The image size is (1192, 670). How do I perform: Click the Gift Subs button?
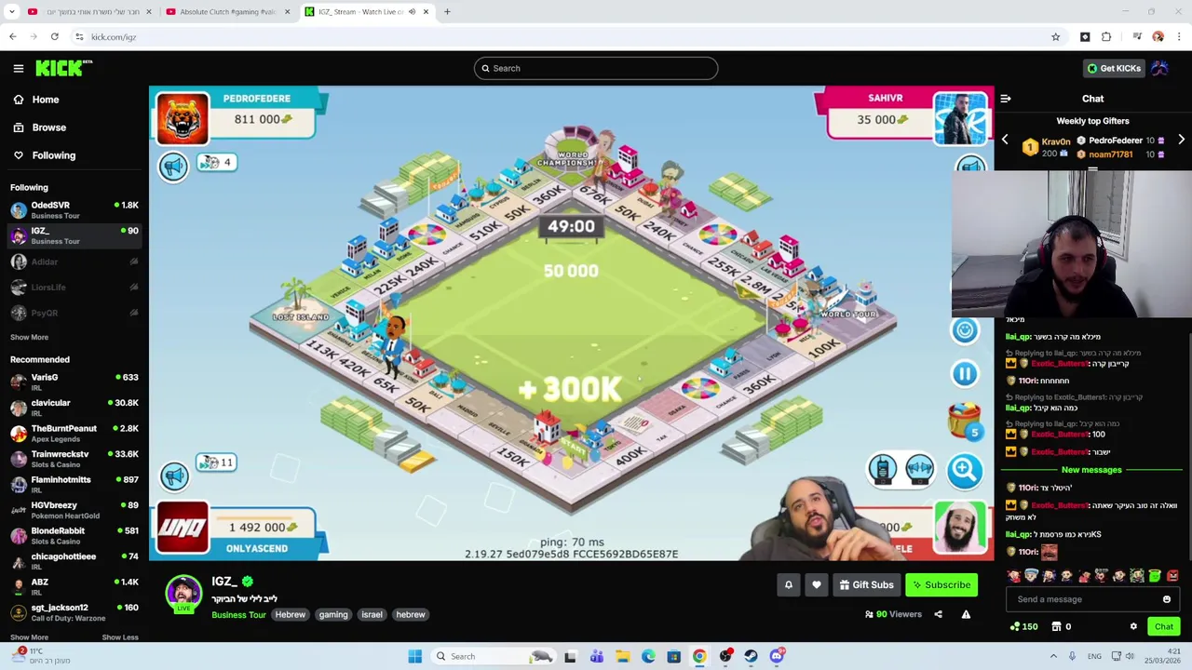point(866,585)
